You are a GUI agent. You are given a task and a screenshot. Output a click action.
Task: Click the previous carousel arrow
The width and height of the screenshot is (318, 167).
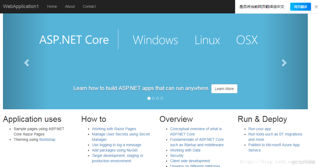26,63
